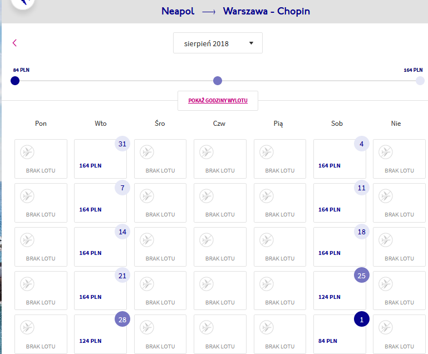Click no-flight plane icon, Monday beside day 14

click(27, 240)
